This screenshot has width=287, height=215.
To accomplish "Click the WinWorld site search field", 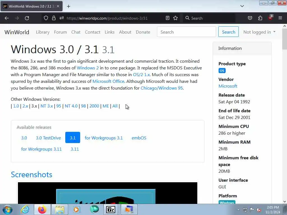I will (186, 32).
